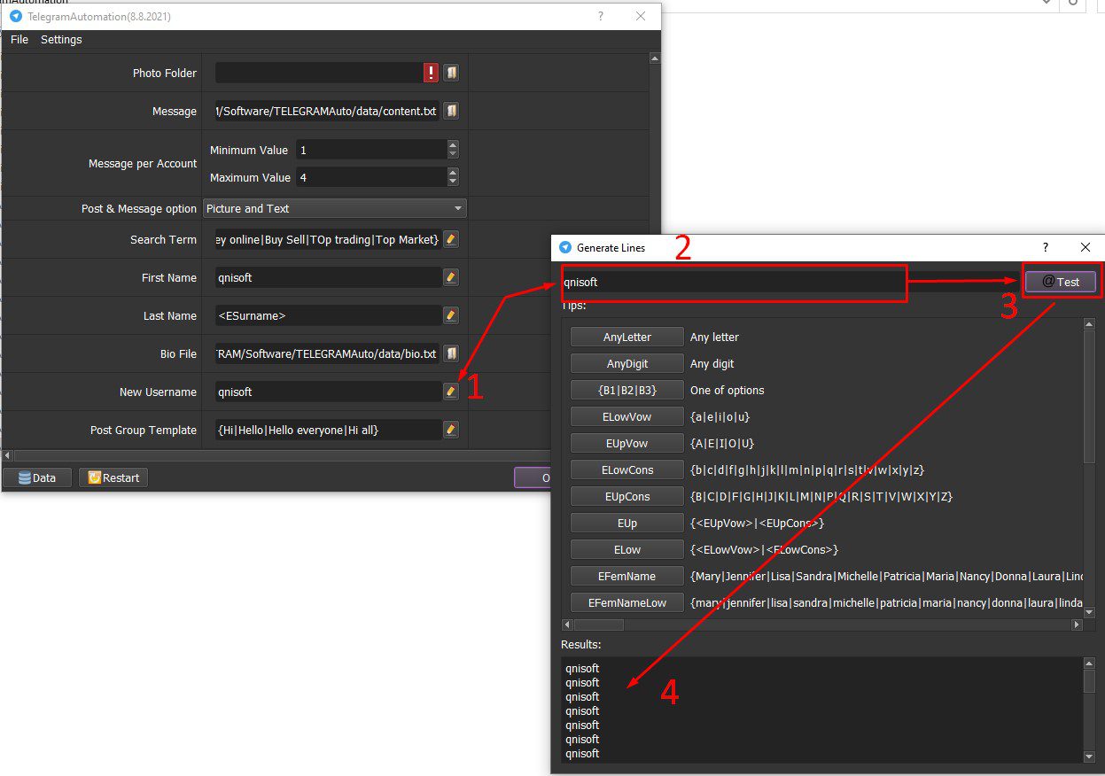Viewport: 1105px width, 776px height.
Task: Click the Restart button
Action: [x=113, y=477]
